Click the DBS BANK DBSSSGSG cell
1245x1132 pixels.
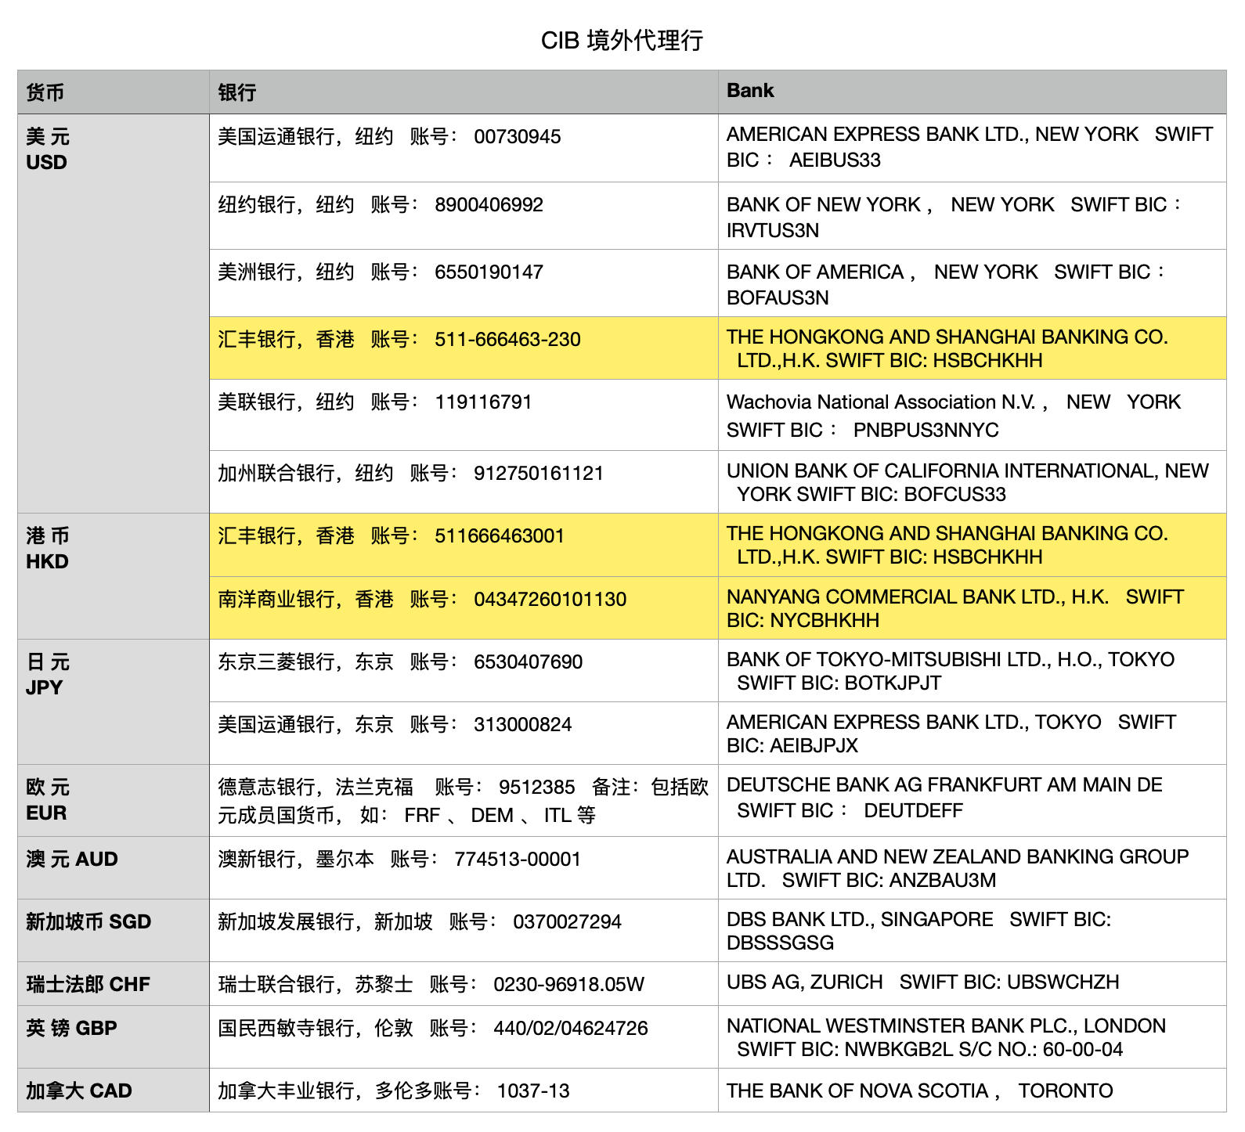972,931
